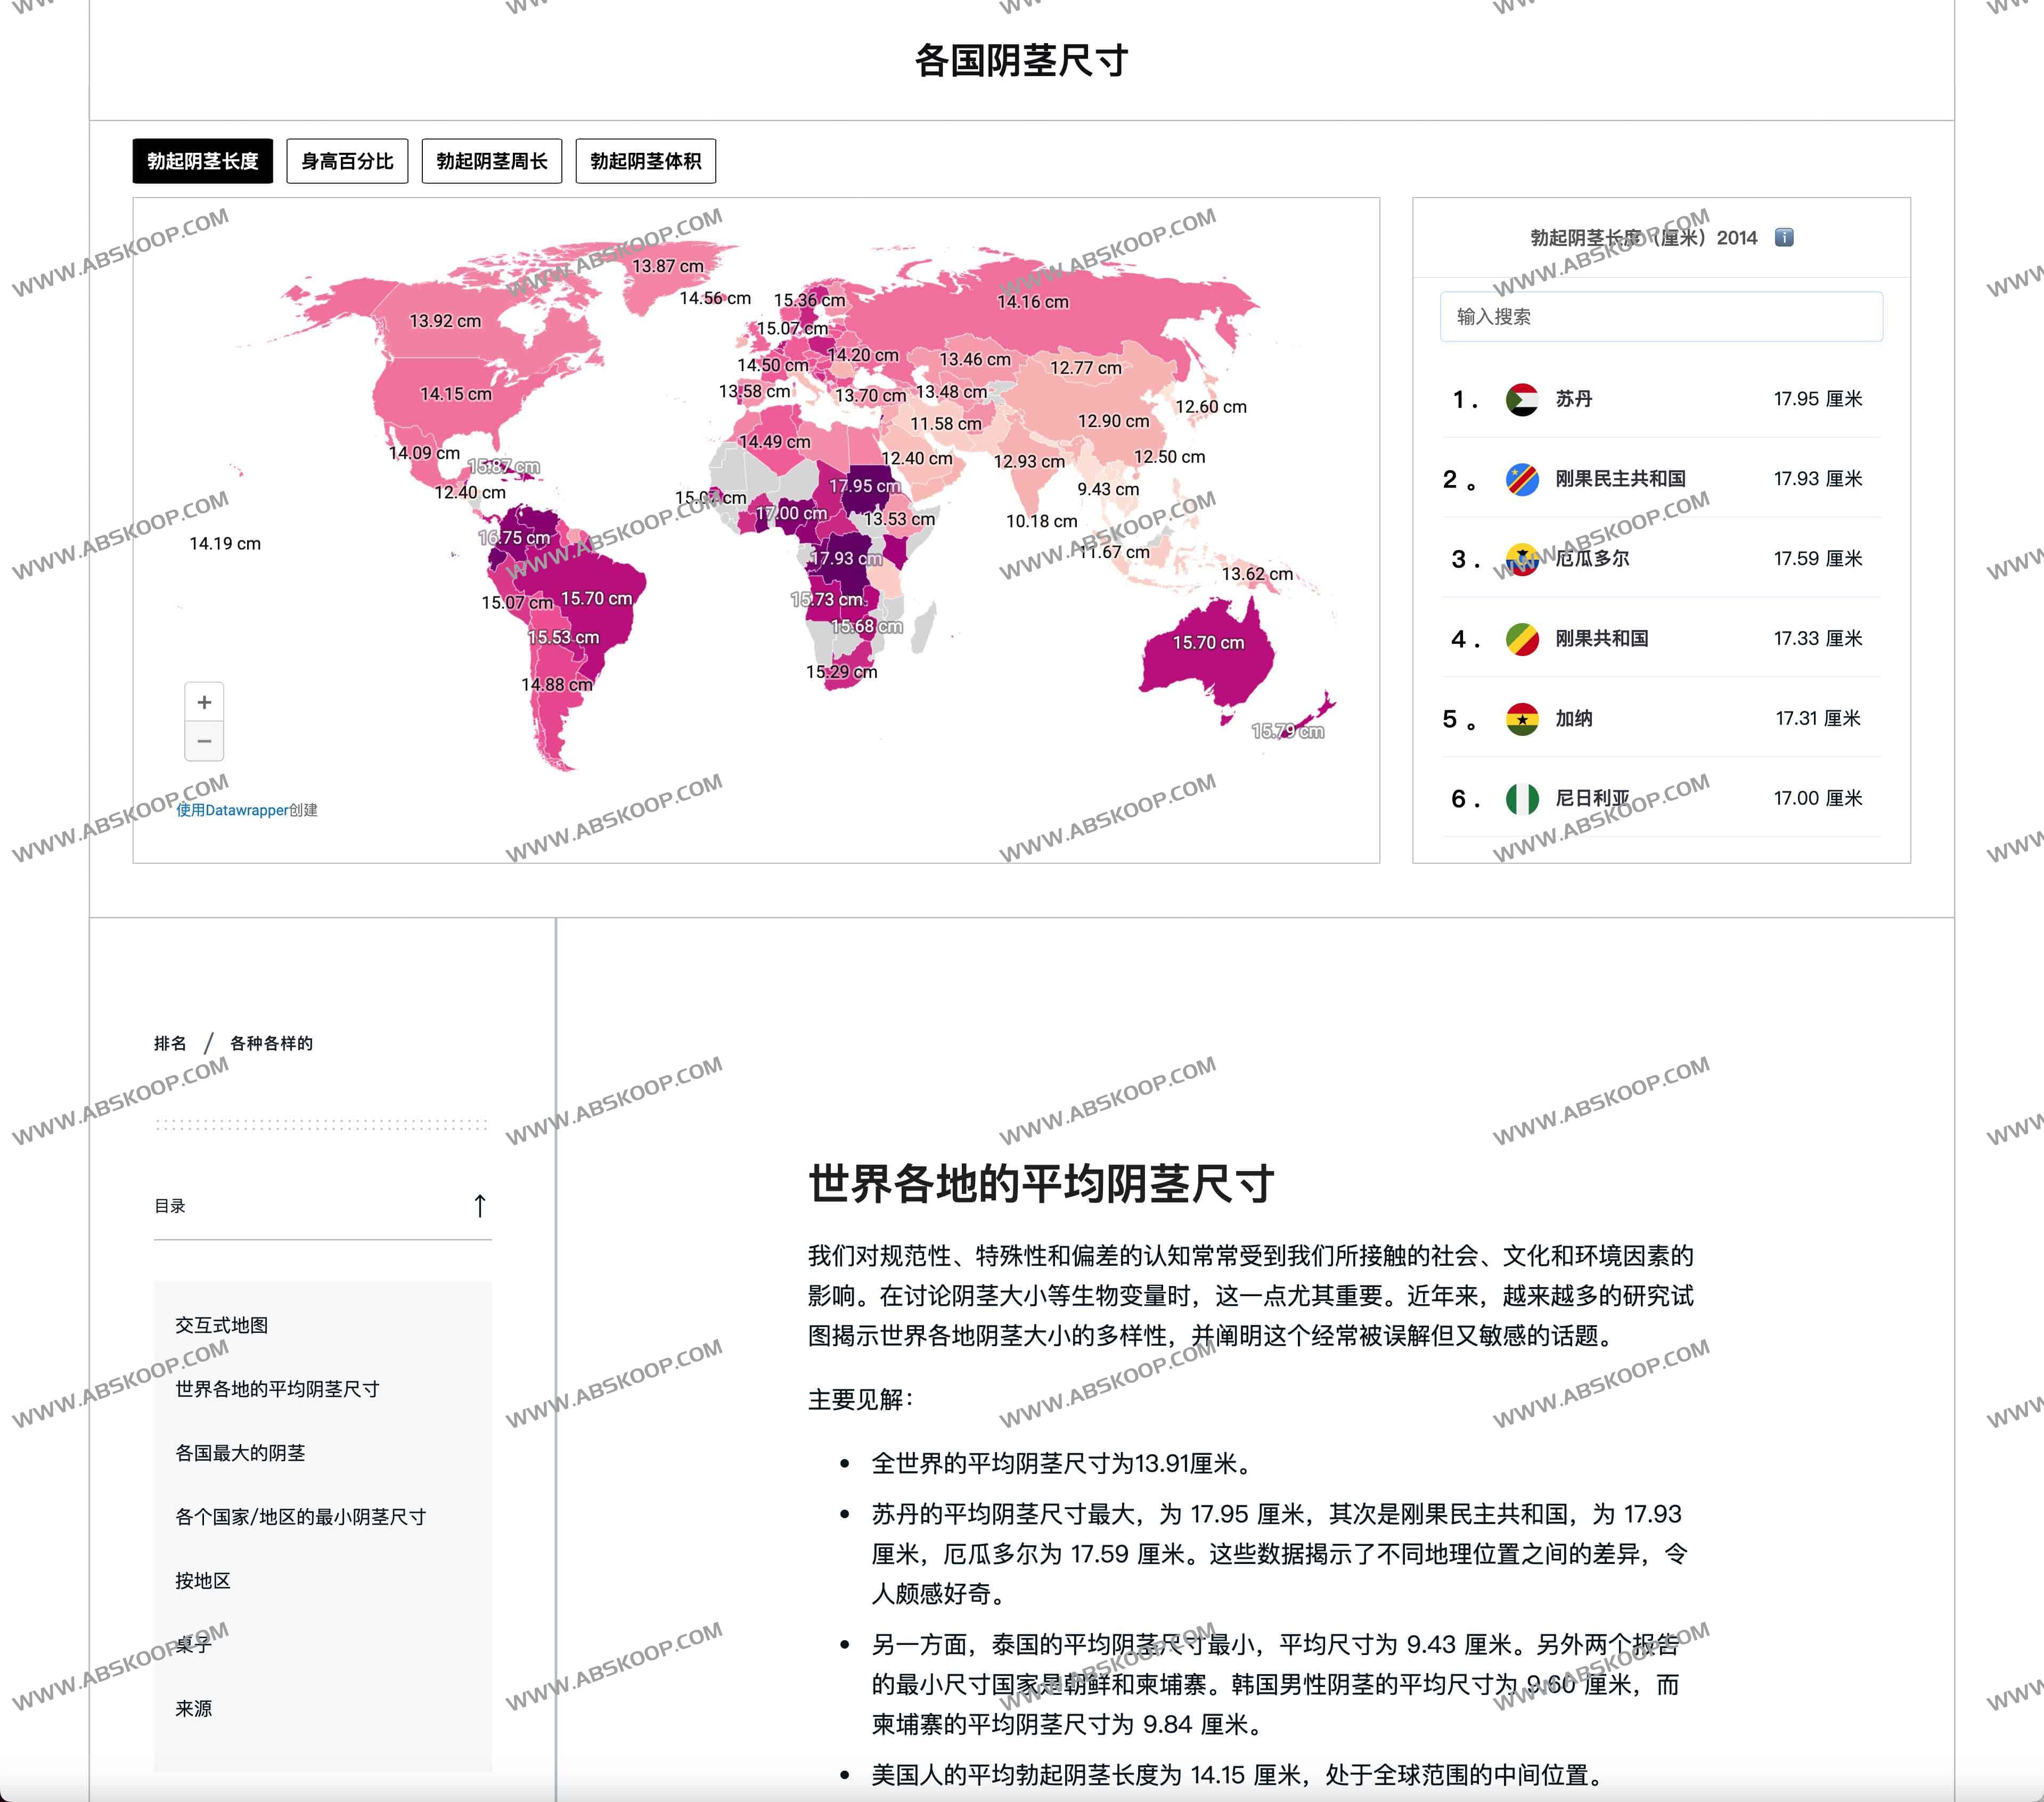The height and width of the screenshot is (1802, 2044).
Task: Jump to 各国最大的阴茎 section
Action: [x=240, y=1452]
